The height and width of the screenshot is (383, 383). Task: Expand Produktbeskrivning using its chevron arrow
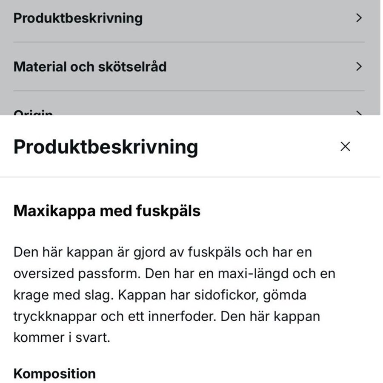[x=359, y=18]
